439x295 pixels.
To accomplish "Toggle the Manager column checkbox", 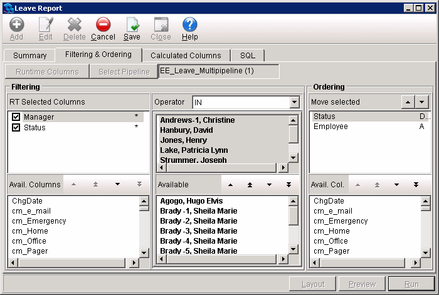I will click(x=16, y=117).
